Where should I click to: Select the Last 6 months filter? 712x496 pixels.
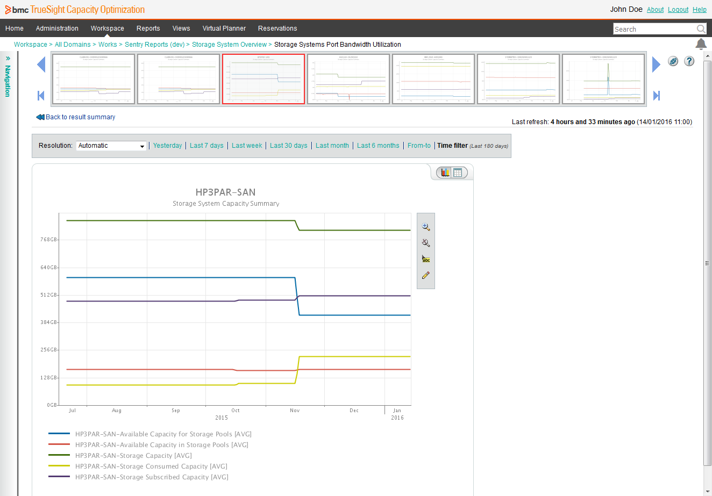[378, 146]
